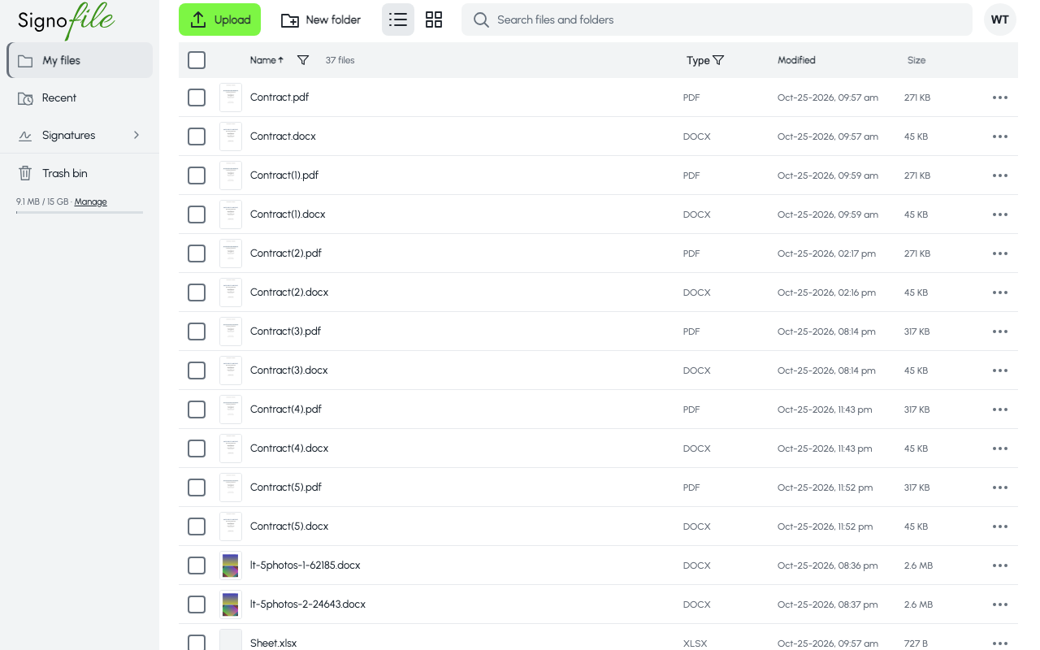Open more options for Contract(2).pdf
Image resolution: width=1040 pixels, height=650 pixels.
(x=1000, y=253)
